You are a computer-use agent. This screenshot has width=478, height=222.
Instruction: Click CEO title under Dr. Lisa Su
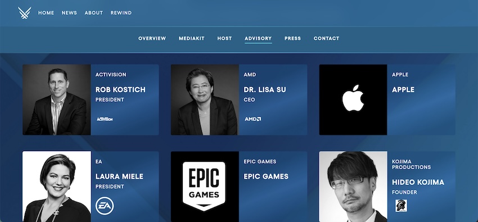(x=249, y=99)
